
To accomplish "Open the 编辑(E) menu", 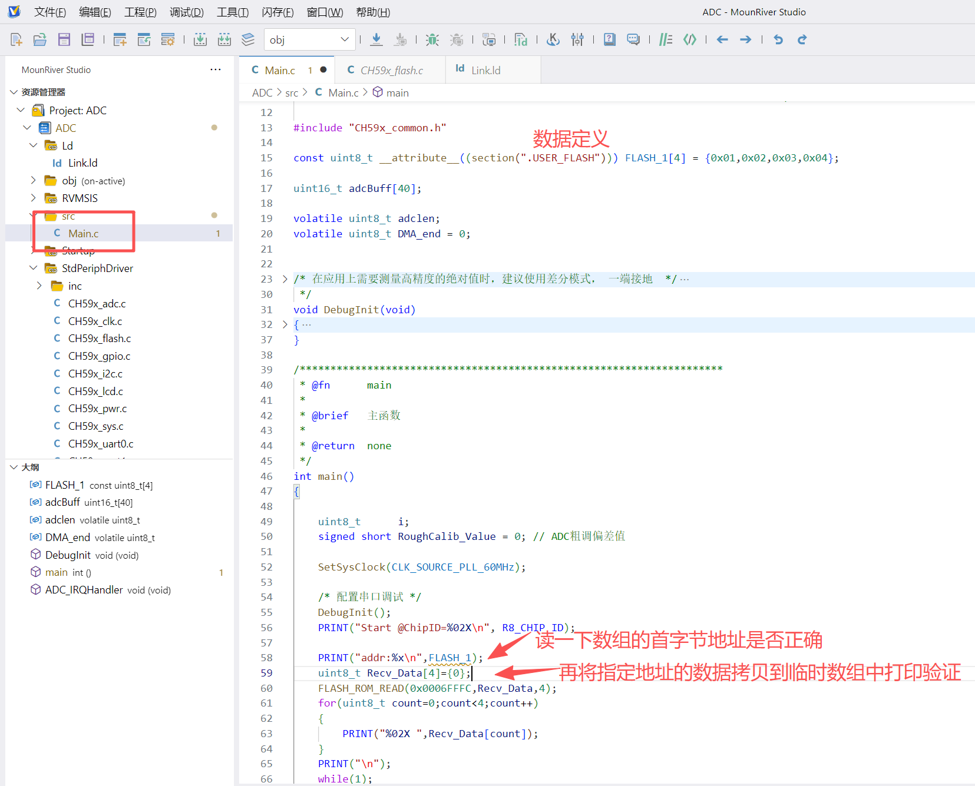I will point(95,12).
